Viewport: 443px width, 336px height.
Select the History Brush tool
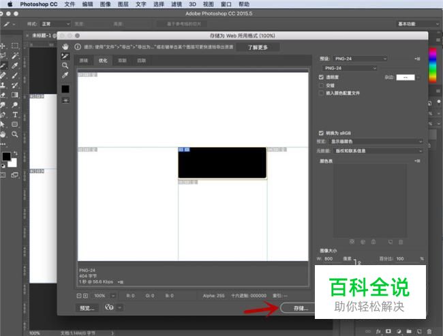pos(15,85)
